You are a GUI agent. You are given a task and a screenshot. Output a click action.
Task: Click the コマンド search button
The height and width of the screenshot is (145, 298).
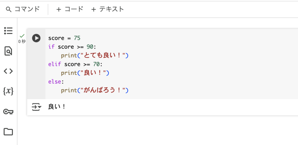pos(23,9)
